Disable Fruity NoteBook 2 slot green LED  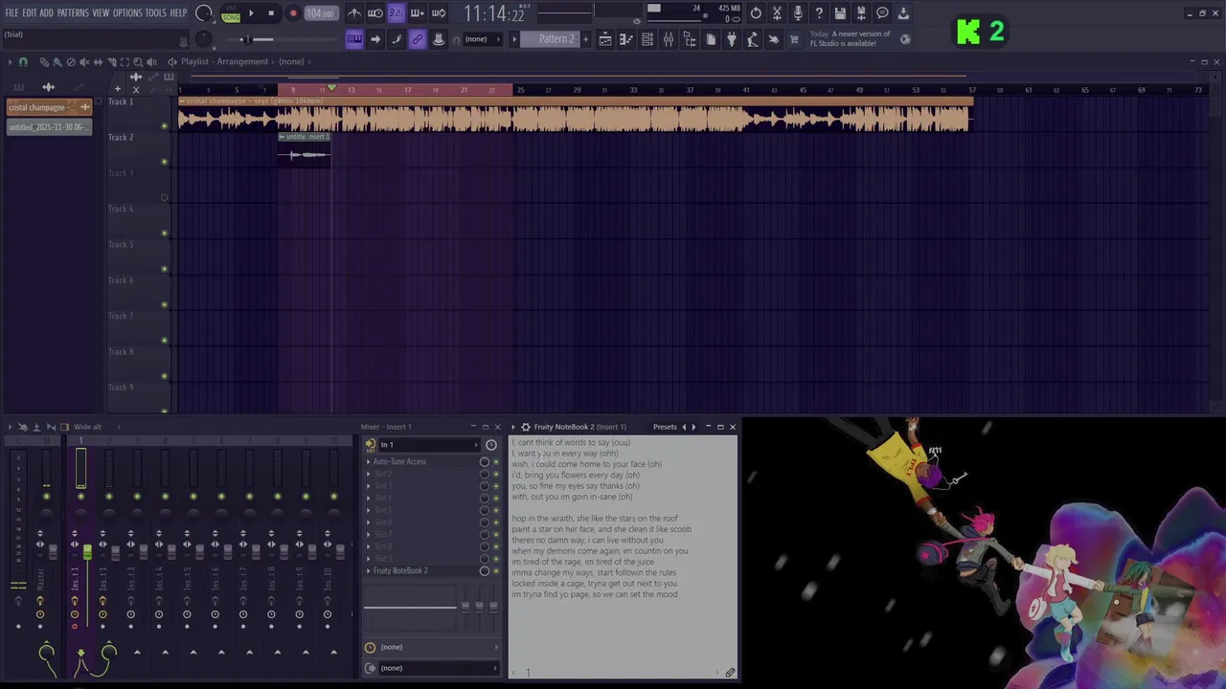[495, 571]
